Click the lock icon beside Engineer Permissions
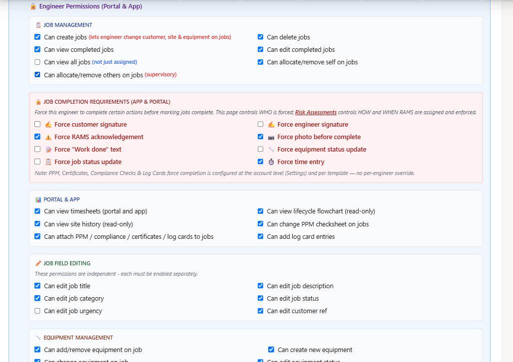The height and width of the screenshot is (362, 513). 33,6
